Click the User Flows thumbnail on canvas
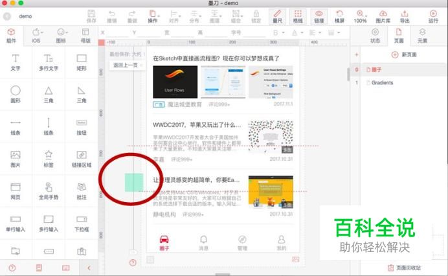Viewport: 448px width, 276px height. tap(175, 82)
